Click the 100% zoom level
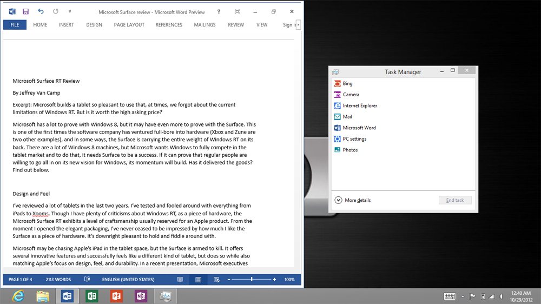This screenshot has width=541, height=304. click(289, 280)
